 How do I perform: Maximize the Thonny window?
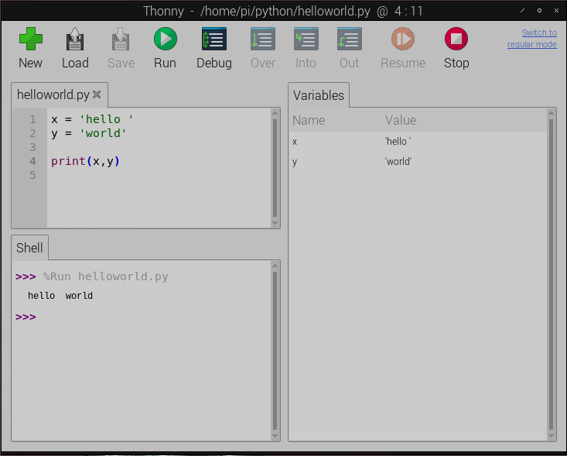pos(539,11)
